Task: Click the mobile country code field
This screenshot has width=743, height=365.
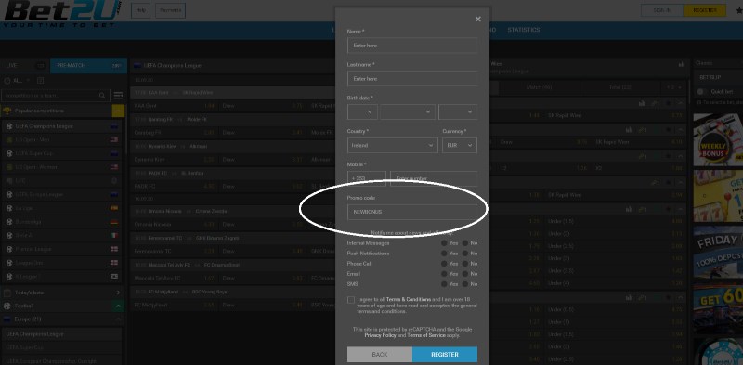Action: click(x=367, y=177)
